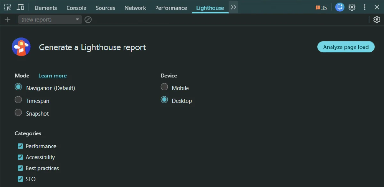The image size is (384, 187).
Task: Click the plus icon to add new report
Action: tap(8, 20)
